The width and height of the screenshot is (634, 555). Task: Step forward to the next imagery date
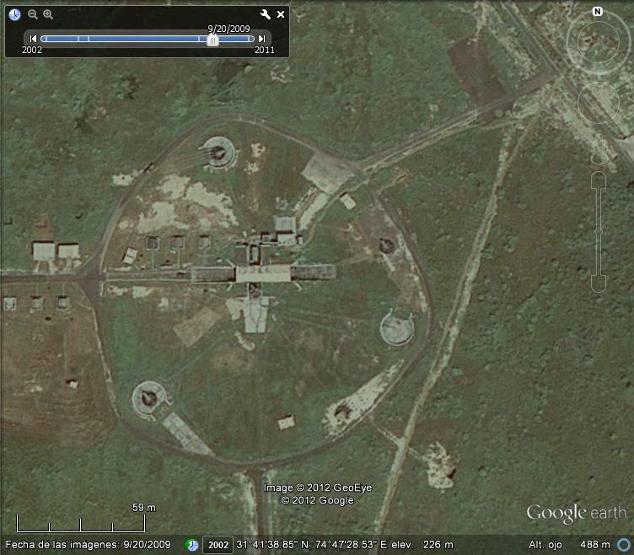click(x=261, y=39)
